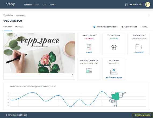Click 'checked at 04.09 12:47' text
Image resolution: width=153 pixels, height=118 pixels.
click(89, 63)
